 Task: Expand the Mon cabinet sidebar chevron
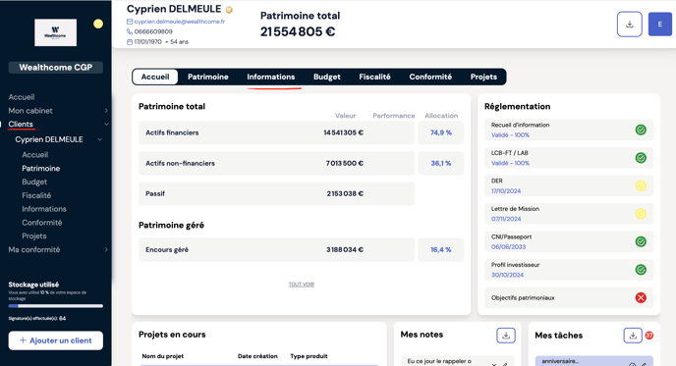point(106,111)
